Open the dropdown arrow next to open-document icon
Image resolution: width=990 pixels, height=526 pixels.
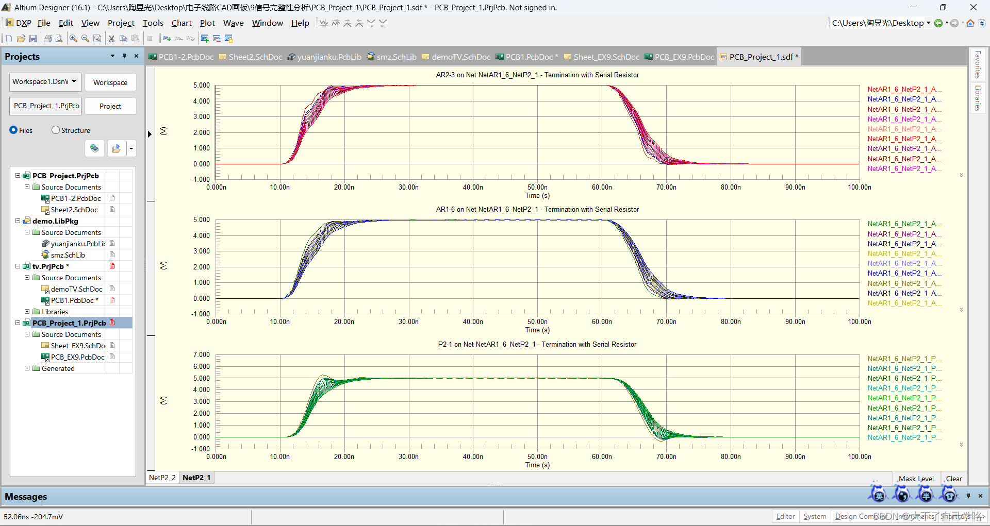(131, 148)
